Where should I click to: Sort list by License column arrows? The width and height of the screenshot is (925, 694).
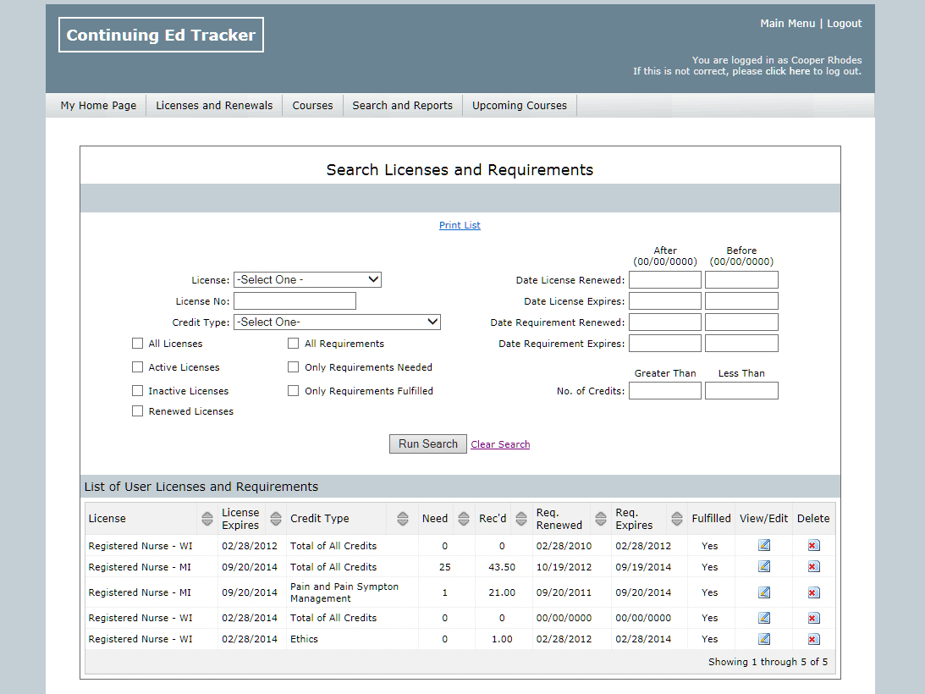(206, 519)
